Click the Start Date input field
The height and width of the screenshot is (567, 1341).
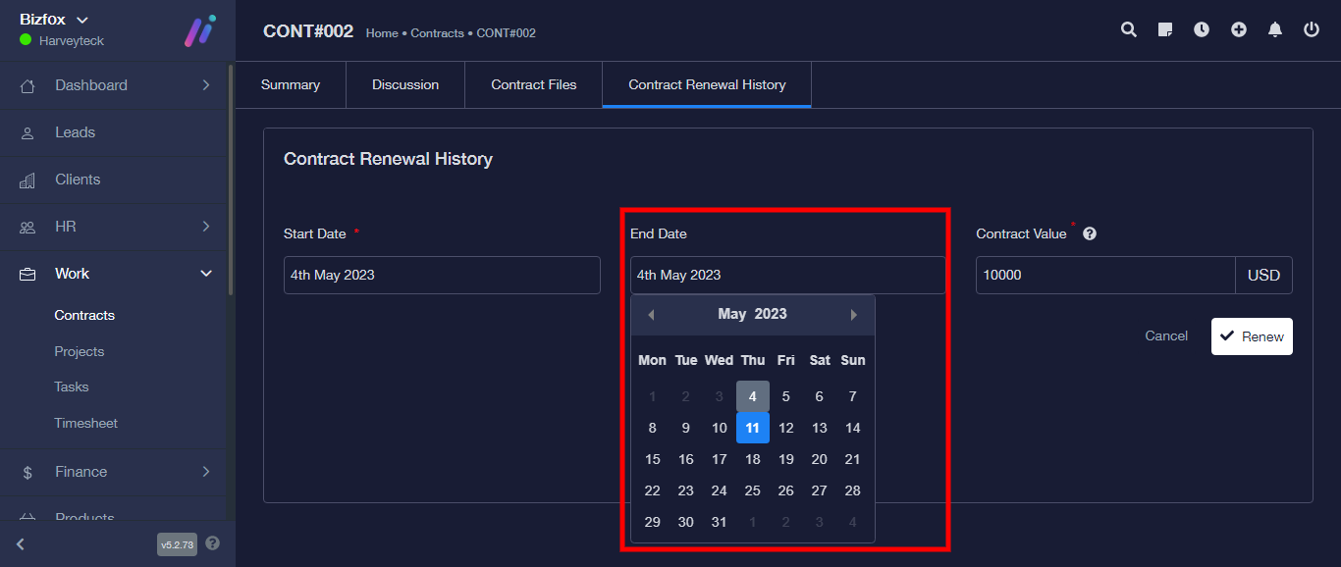442,275
